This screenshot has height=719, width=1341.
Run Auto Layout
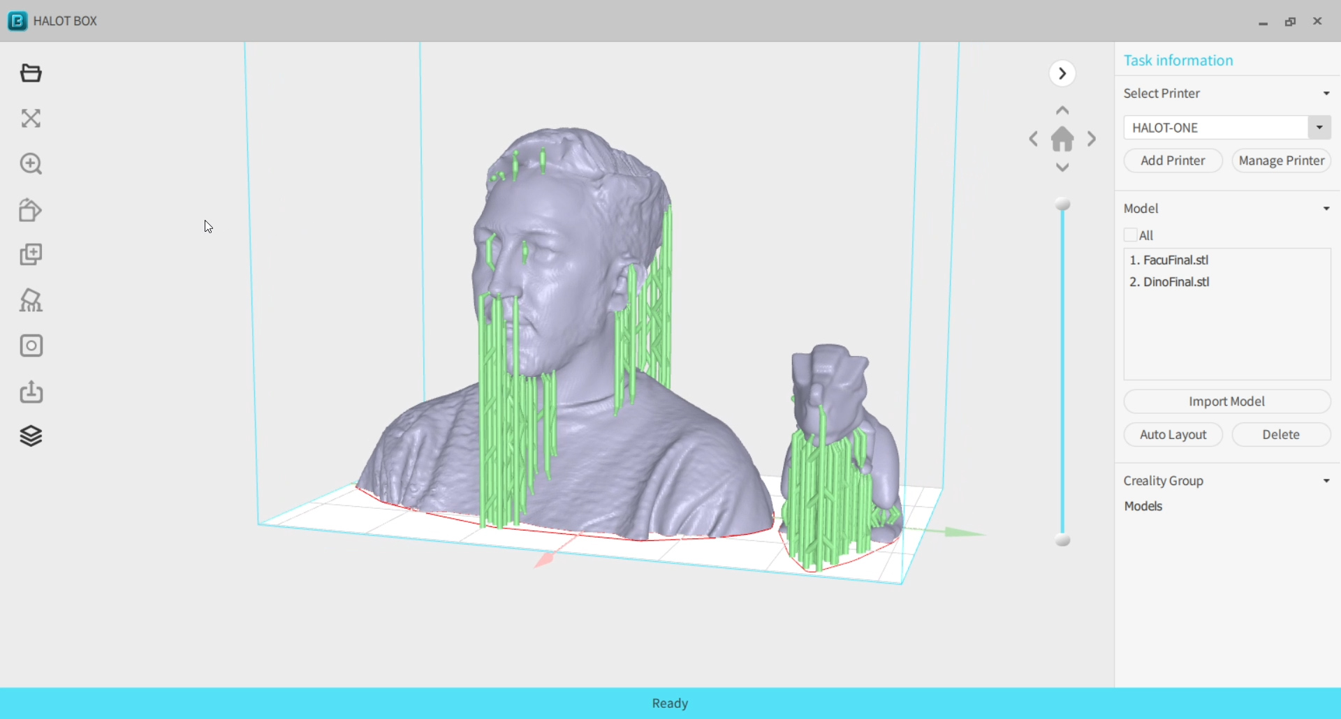click(x=1173, y=434)
